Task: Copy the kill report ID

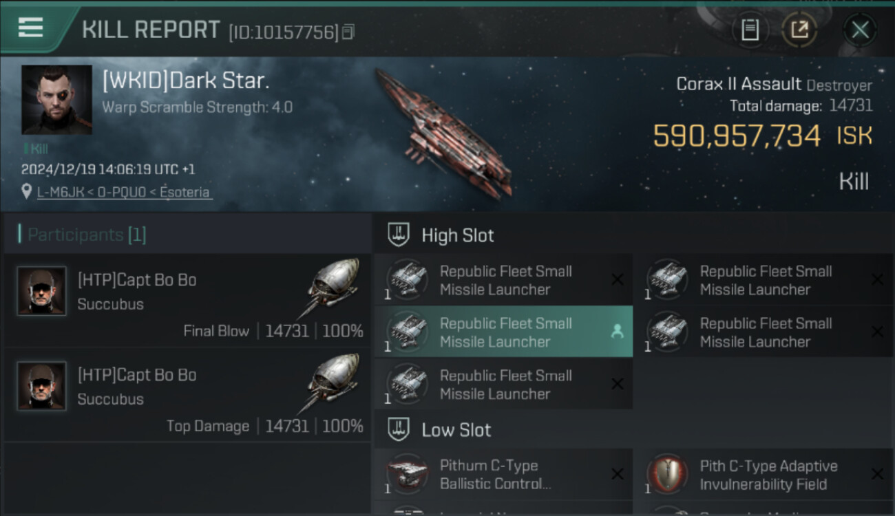Action: [x=348, y=32]
